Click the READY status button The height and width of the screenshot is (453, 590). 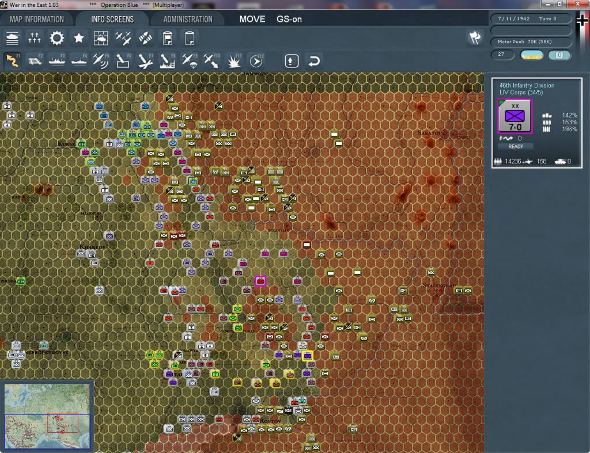(x=516, y=147)
